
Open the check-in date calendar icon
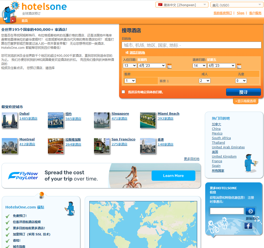pyautogui.click(x=170, y=66)
